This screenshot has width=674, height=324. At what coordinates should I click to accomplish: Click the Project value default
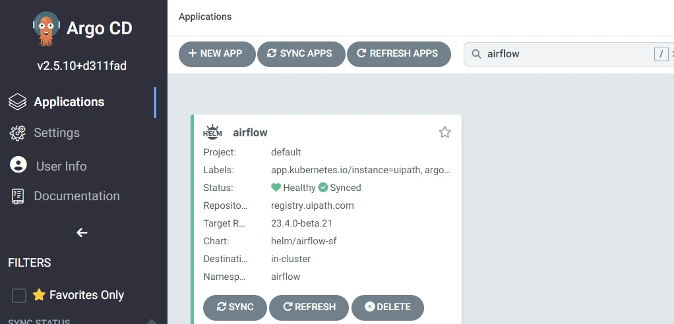pos(286,152)
